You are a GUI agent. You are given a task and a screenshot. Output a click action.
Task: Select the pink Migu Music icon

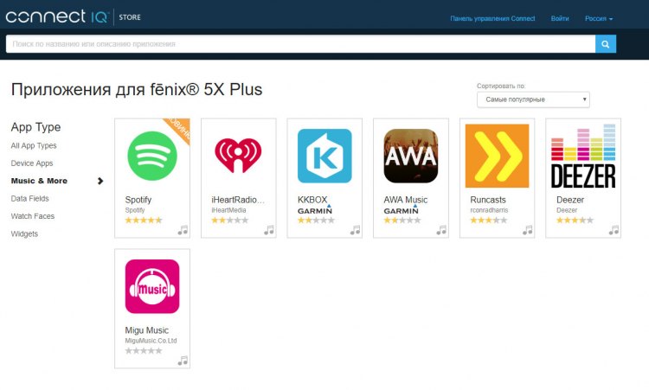click(152, 286)
